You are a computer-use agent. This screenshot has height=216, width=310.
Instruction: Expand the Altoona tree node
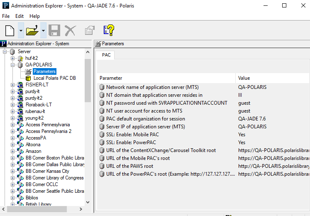tap(13, 145)
